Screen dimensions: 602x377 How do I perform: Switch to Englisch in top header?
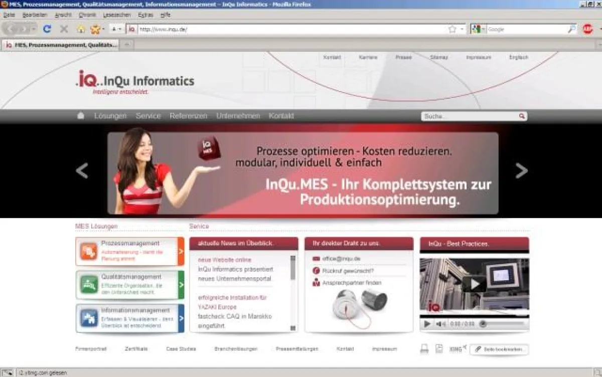click(519, 57)
